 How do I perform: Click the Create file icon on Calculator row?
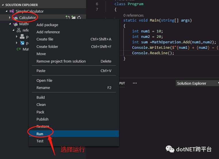pos(68,17)
